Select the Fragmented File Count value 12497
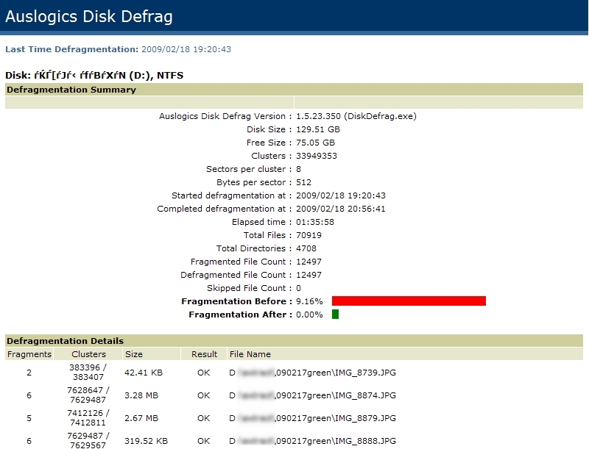 (308, 262)
